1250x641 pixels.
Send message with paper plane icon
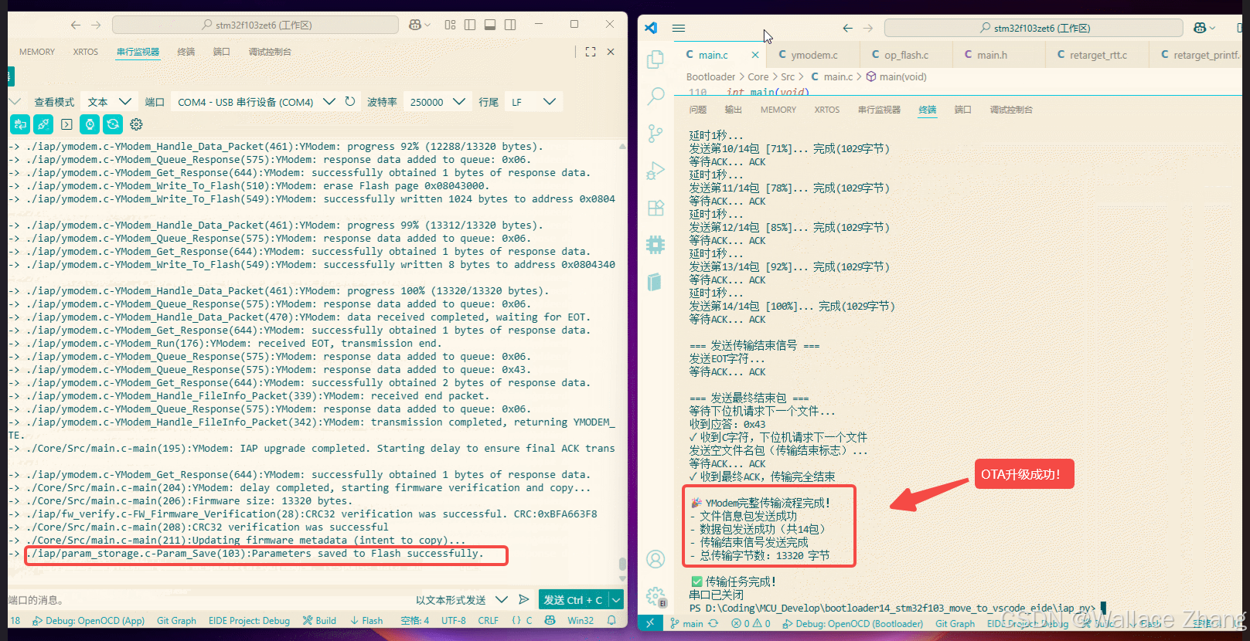pos(524,599)
